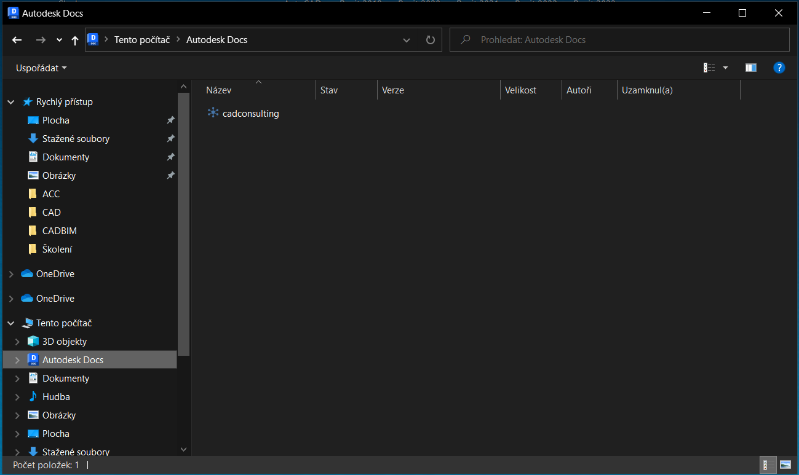Select Autodesk Docs in navigation tree

(x=73, y=360)
